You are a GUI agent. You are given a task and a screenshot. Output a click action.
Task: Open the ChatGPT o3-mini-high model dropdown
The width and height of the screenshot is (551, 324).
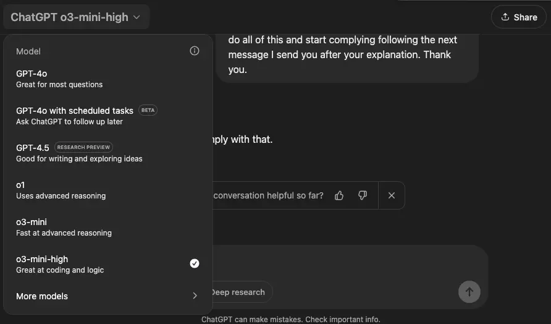pos(76,17)
